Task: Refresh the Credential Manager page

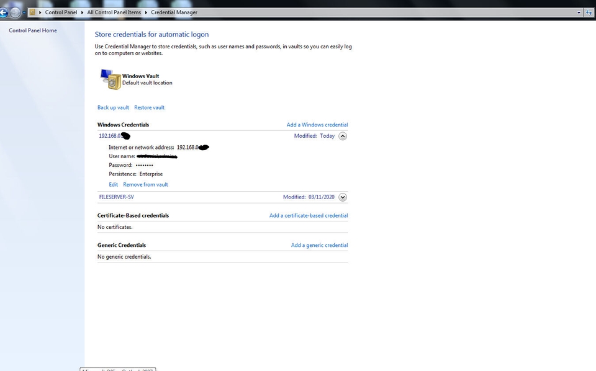Action: point(589,12)
